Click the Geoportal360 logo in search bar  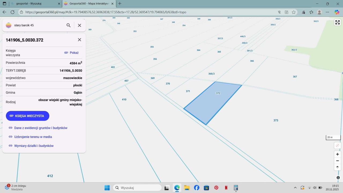[9, 25]
